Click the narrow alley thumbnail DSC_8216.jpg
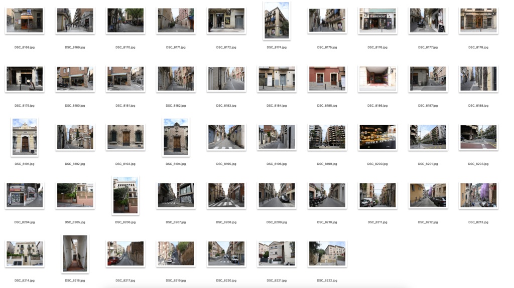 click(x=75, y=253)
